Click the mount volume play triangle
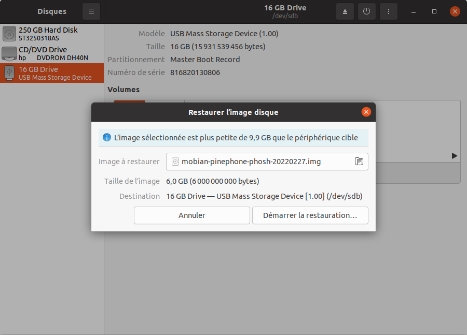 [x=454, y=156]
